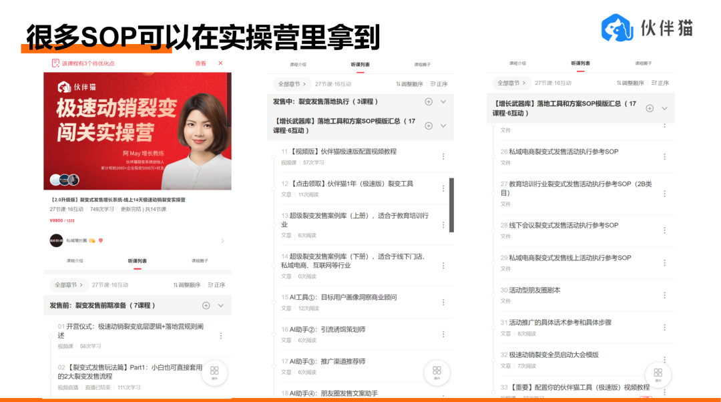721x402 pixels.
Task: Open lesson 33 【重要】配置你的伙伴猫工具
Action: coord(575,389)
